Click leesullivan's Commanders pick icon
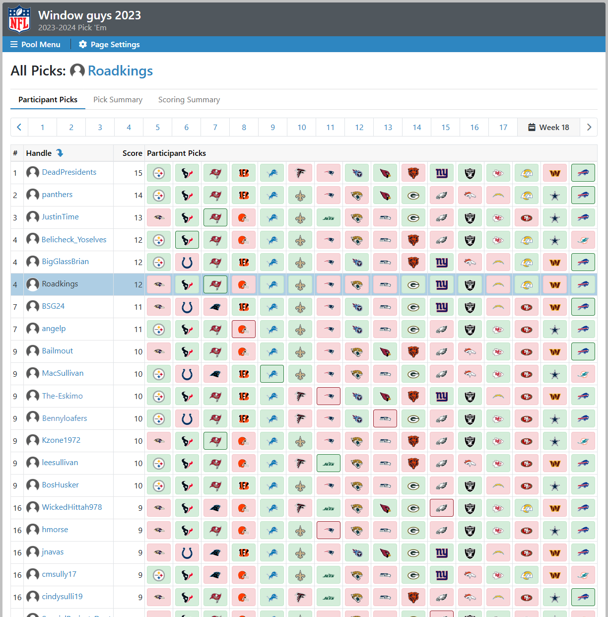This screenshot has width=608, height=617. point(555,463)
